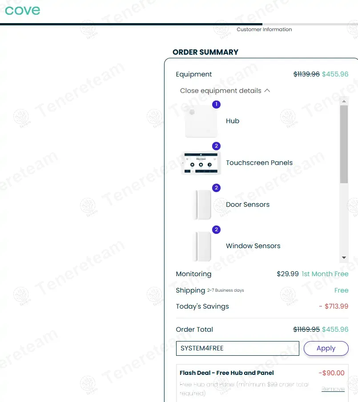
Task: Click the Door Sensors product image
Action: [201, 205]
